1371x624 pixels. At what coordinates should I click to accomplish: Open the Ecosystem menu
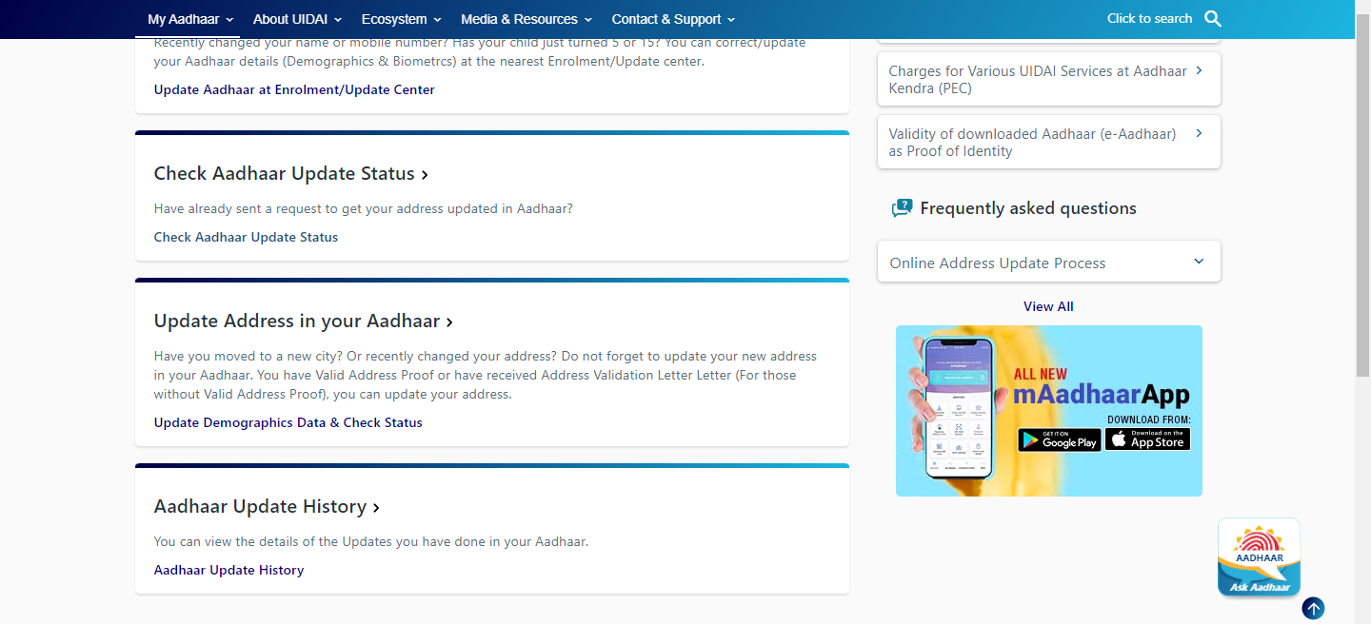(401, 19)
